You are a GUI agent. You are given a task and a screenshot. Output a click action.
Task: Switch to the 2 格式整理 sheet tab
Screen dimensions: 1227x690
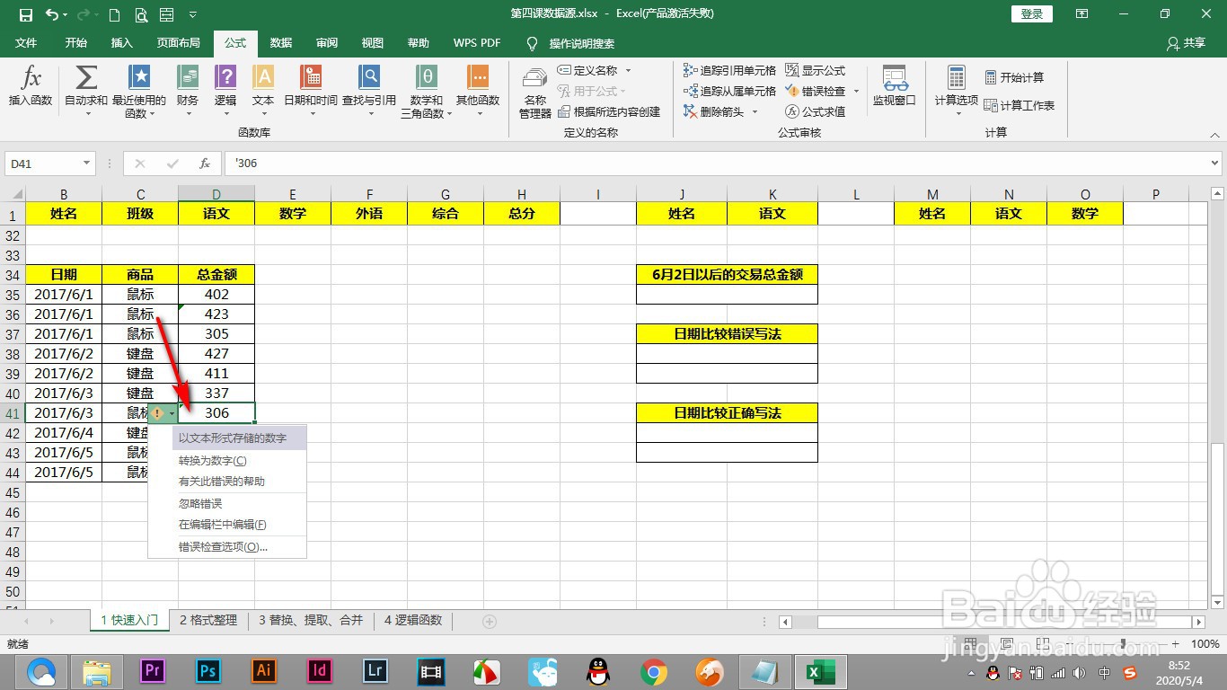(208, 620)
